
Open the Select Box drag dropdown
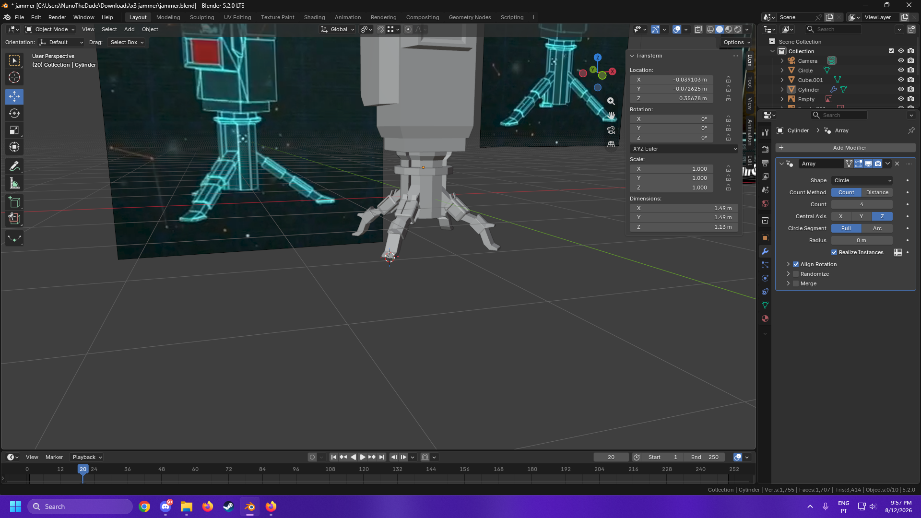tap(127, 42)
